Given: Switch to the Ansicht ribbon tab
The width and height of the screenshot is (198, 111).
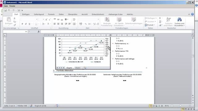Looking at the screenshot, I should (x=84, y=14).
